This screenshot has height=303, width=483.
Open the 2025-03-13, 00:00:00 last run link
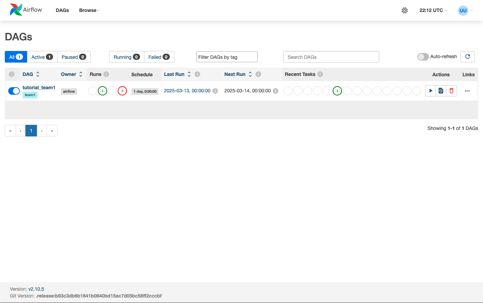[x=187, y=91]
